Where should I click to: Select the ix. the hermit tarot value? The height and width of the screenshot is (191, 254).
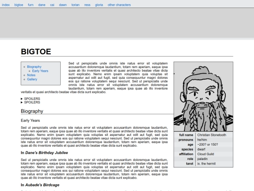[x=206, y=164]
